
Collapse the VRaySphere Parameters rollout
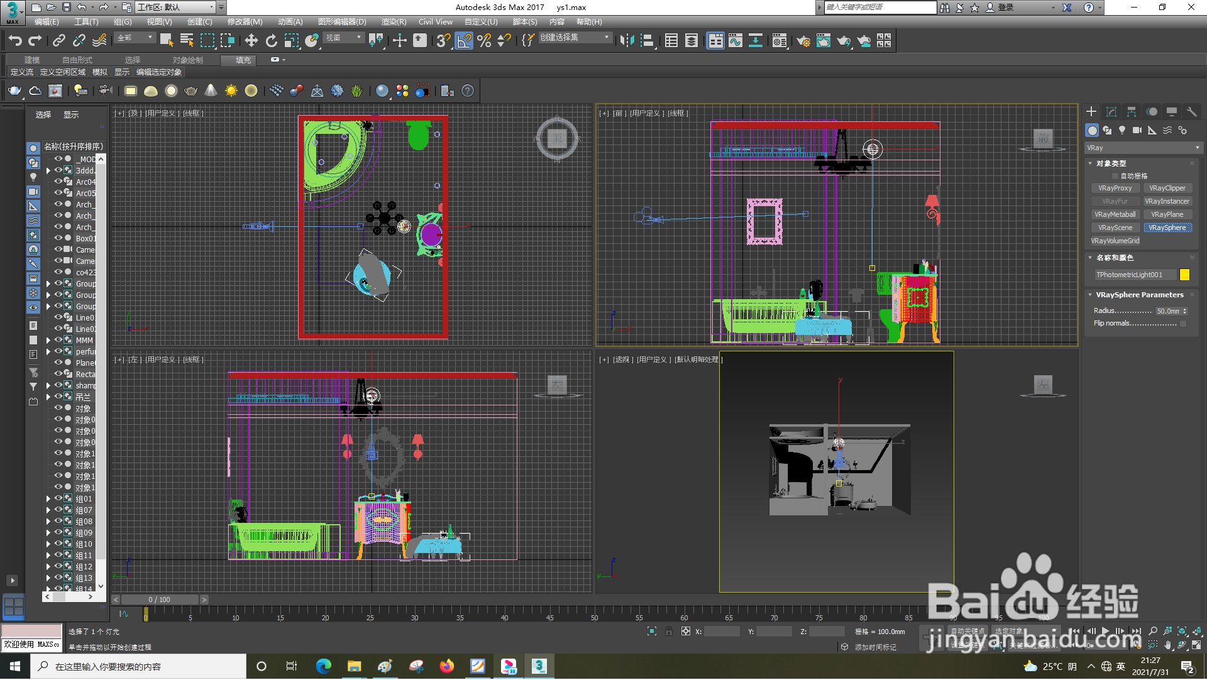1139,295
